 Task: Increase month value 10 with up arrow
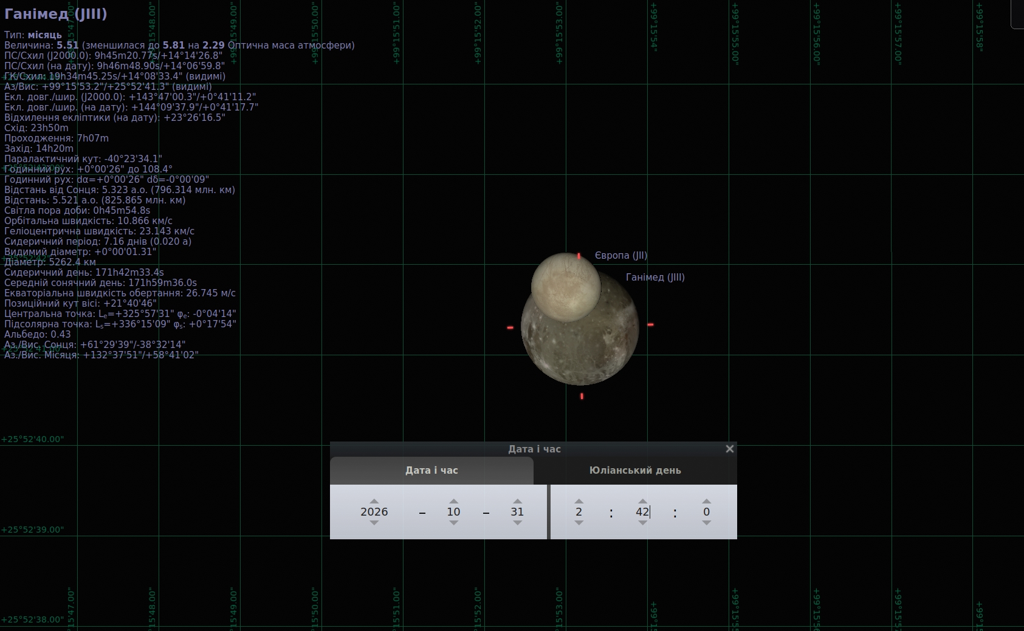tap(453, 502)
